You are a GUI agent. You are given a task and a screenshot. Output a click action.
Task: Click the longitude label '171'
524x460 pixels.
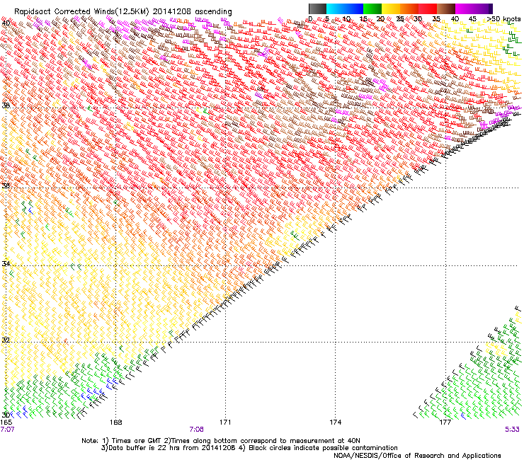225,422
